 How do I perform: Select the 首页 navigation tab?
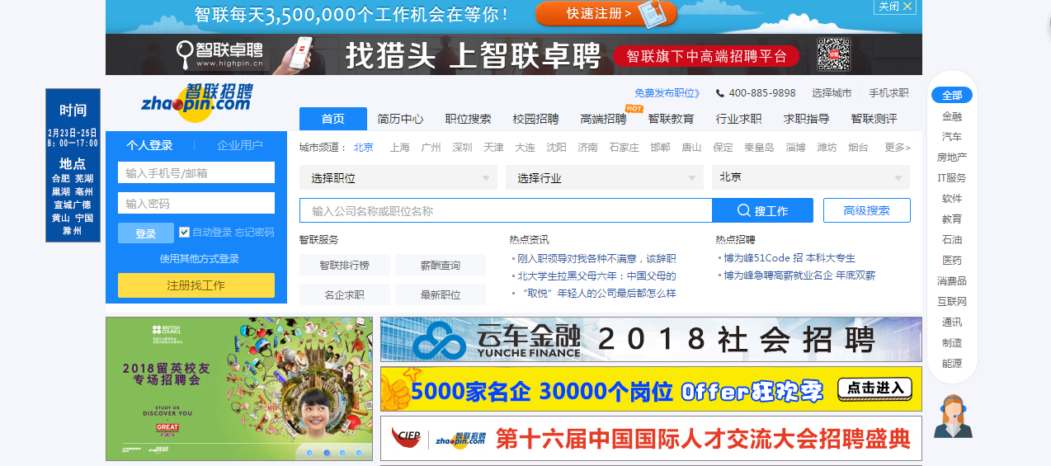click(x=333, y=119)
